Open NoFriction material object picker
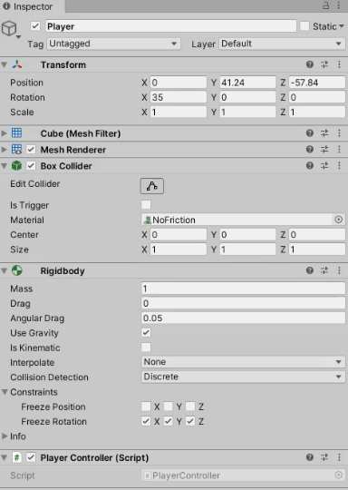Image resolution: width=348 pixels, height=490 pixels. point(339,220)
